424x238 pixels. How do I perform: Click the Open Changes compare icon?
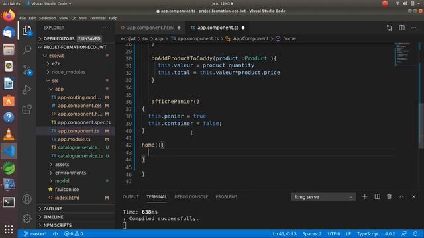[390, 28]
